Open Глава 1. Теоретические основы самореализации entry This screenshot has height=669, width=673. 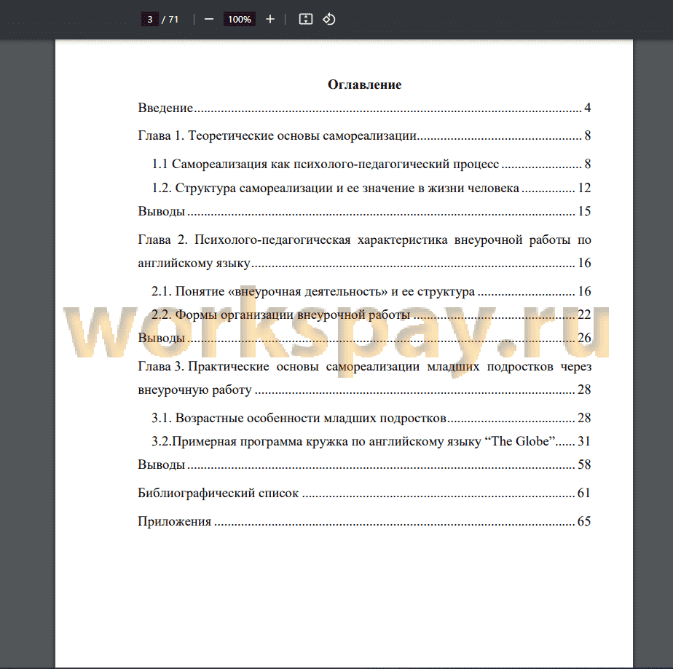(x=364, y=135)
